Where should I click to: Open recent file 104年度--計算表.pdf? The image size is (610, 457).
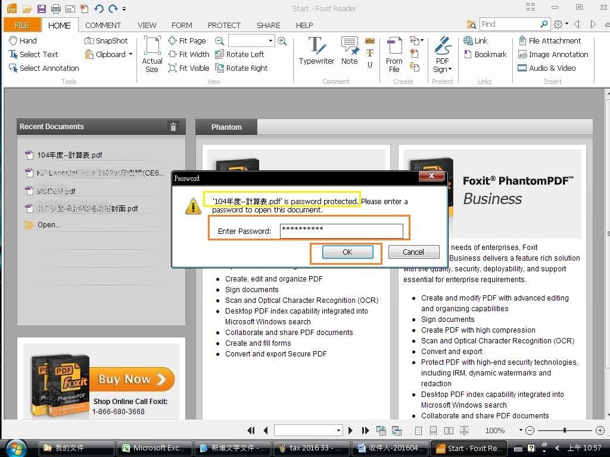click(x=64, y=155)
